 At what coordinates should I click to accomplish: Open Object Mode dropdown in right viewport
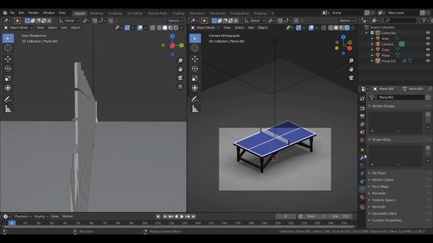pyautogui.click(x=205, y=28)
